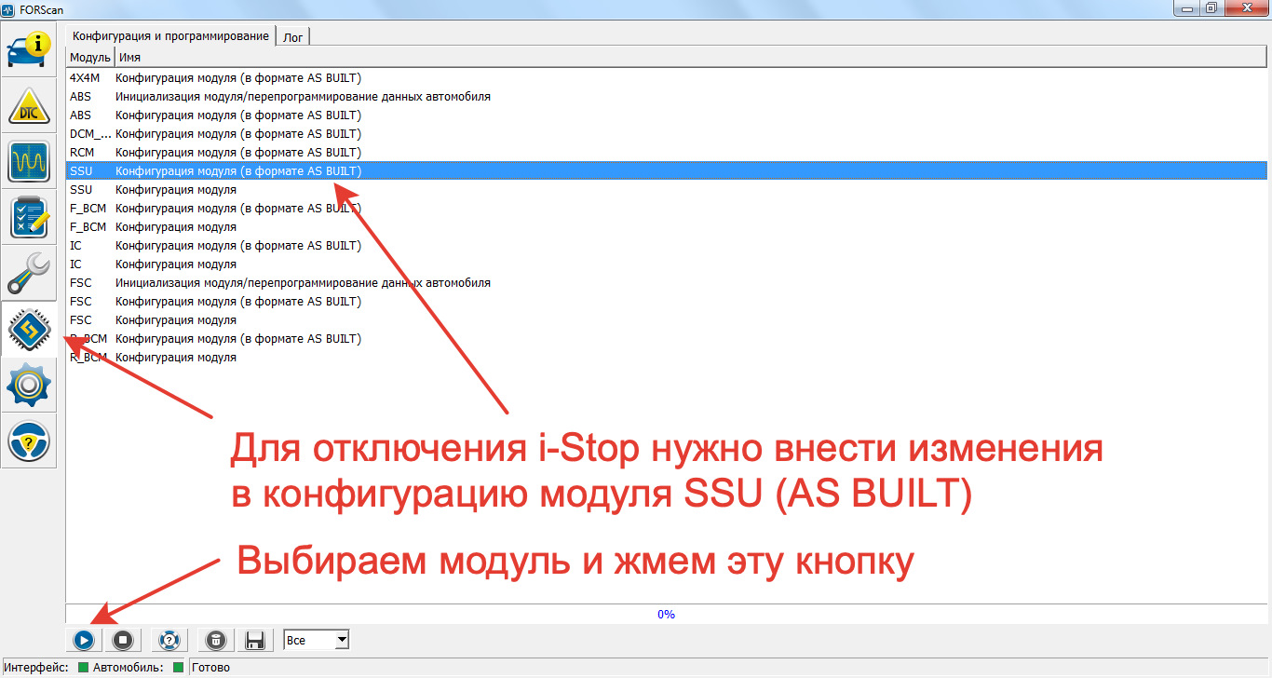Select the 'Конфигурация и программирование' tab
The height and width of the screenshot is (678, 1272).
[170, 35]
